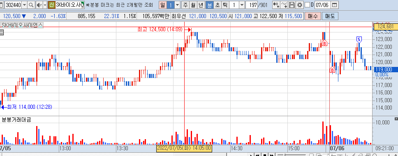Open chart settings gear icon
The width and height of the screenshot is (398, 156).
point(300,5)
